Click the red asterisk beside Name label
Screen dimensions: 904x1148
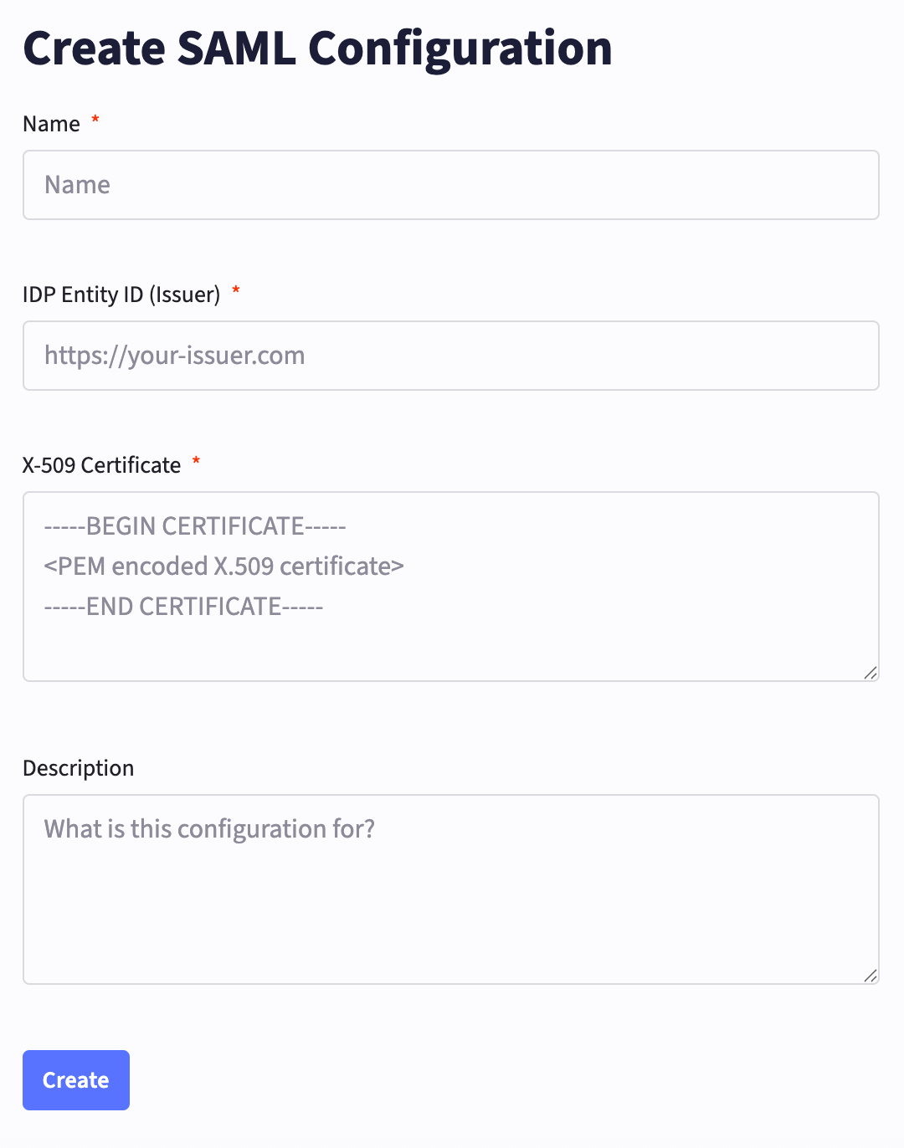pyautogui.click(x=95, y=120)
